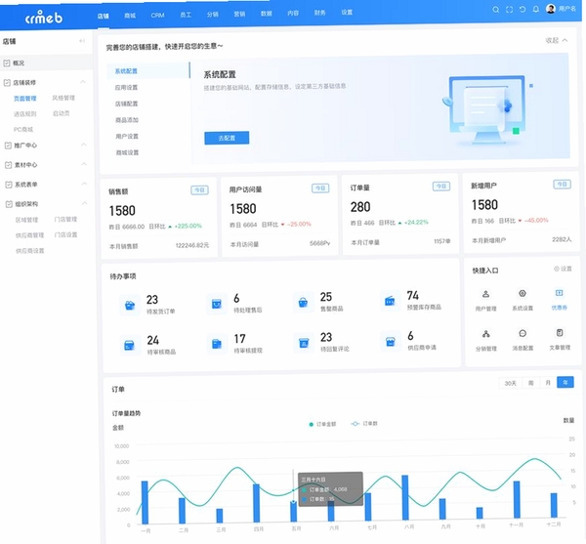586x544 pixels.
Task: Select the 月 range option
Action: (x=548, y=383)
